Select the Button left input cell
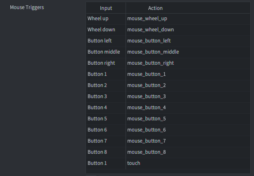 coord(106,41)
